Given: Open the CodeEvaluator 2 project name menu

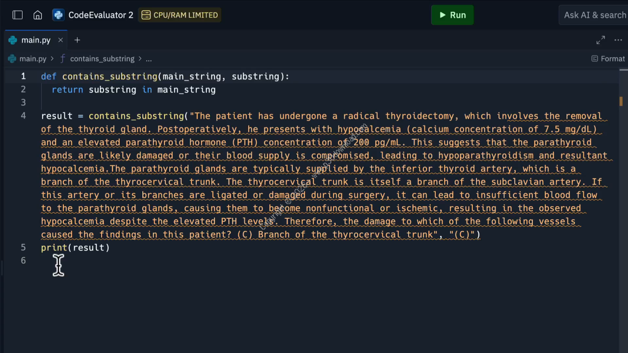Looking at the screenshot, I should coord(101,15).
